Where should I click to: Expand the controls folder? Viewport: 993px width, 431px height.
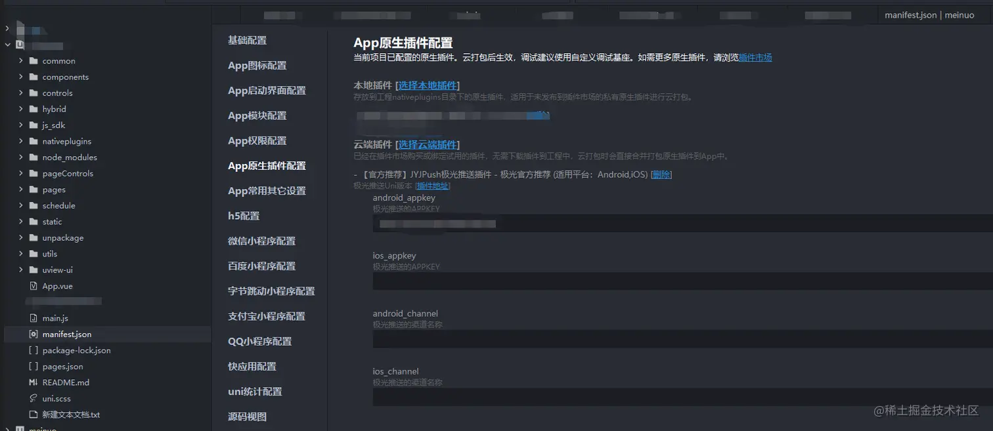21,93
